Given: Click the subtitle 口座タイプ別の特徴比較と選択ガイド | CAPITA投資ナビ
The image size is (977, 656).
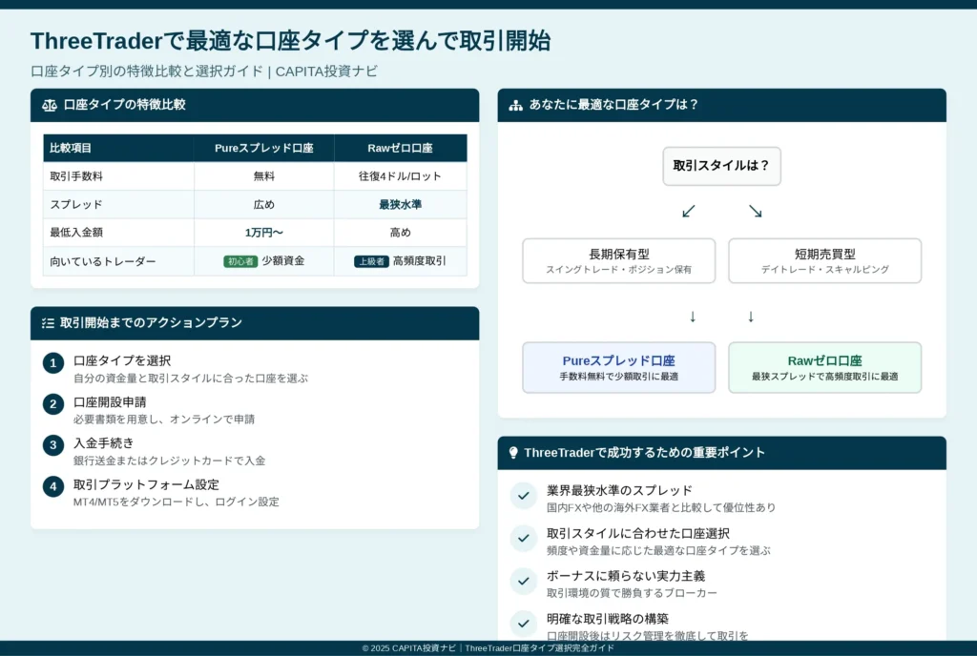Looking at the screenshot, I should coord(204,72).
